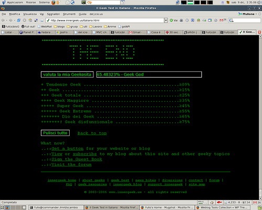Expand the URL bar history dropdown
This screenshot has height=210, width=262.
[166, 20]
